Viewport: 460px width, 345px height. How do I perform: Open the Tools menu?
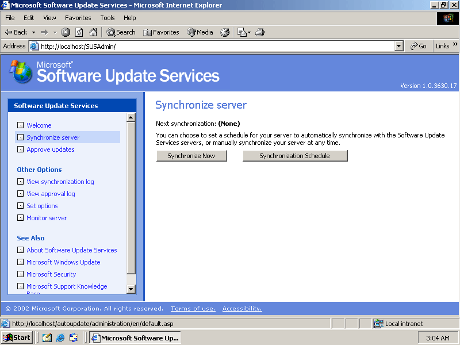pyautogui.click(x=108, y=18)
